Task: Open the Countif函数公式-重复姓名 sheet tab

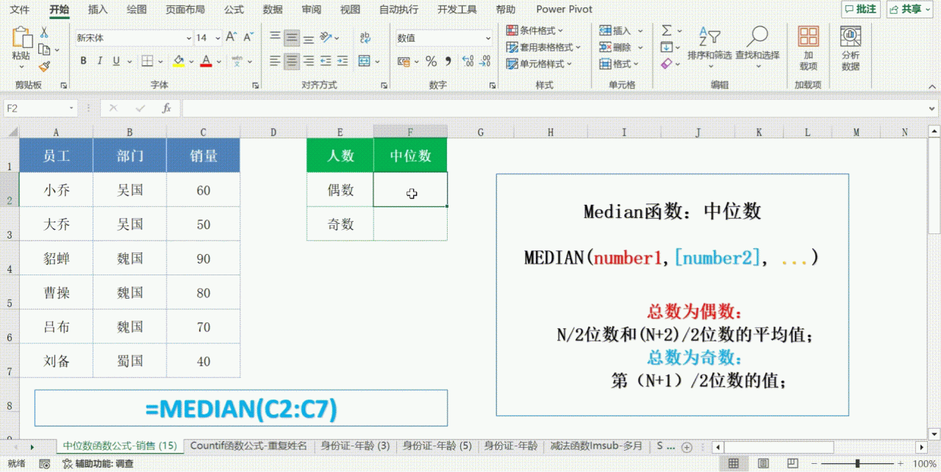Action: pos(248,446)
